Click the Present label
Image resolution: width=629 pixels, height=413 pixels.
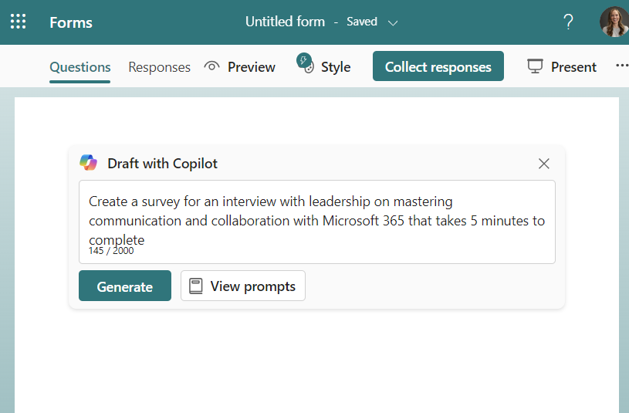click(x=573, y=67)
